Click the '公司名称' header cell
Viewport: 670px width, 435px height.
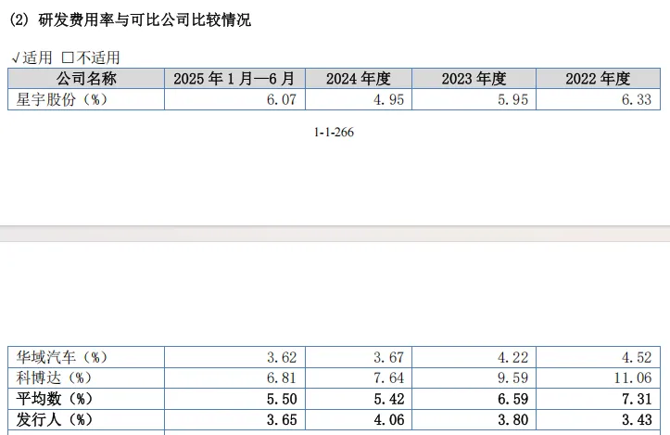coord(86,78)
